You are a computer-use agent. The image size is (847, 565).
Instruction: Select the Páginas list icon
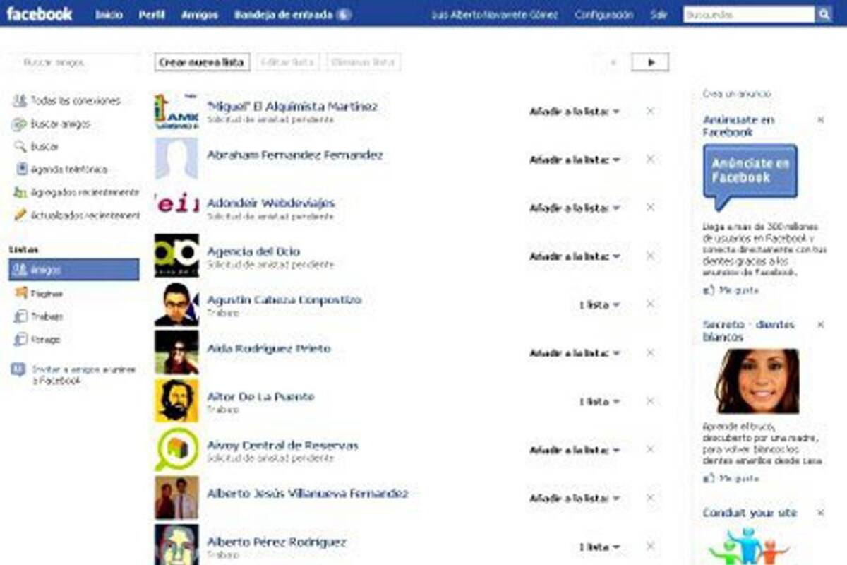pos(20,293)
